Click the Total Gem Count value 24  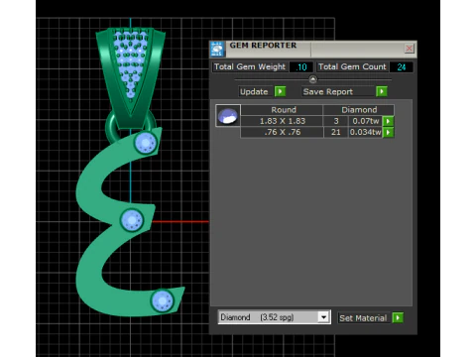click(402, 67)
